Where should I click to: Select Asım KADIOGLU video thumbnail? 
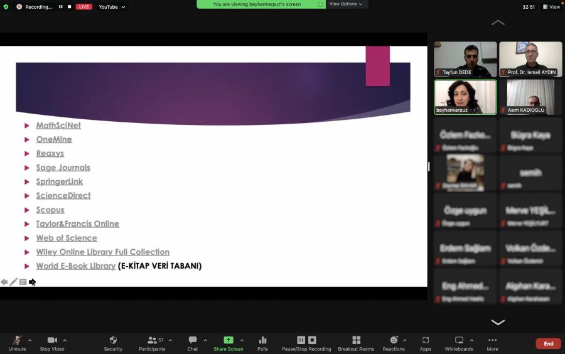530,97
